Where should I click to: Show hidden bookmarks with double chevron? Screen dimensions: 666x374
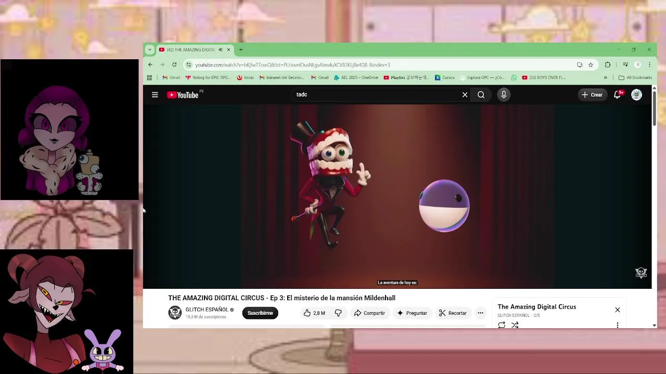tap(605, 77)
